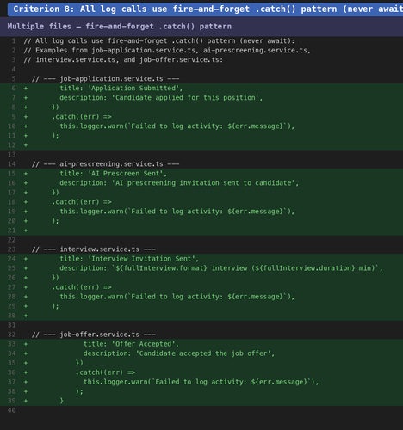Click the "+" diff marker on line 30

[x=26, y=316]
